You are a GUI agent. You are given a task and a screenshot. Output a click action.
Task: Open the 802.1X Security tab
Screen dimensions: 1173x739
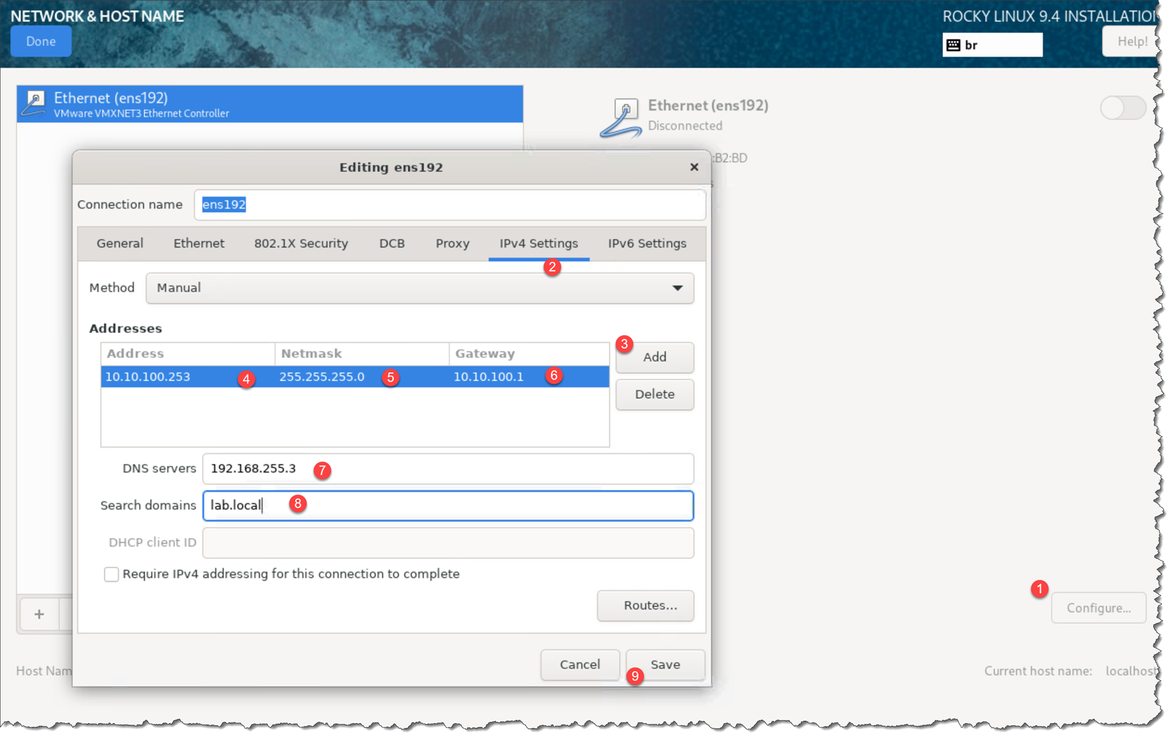click(301, 244)
